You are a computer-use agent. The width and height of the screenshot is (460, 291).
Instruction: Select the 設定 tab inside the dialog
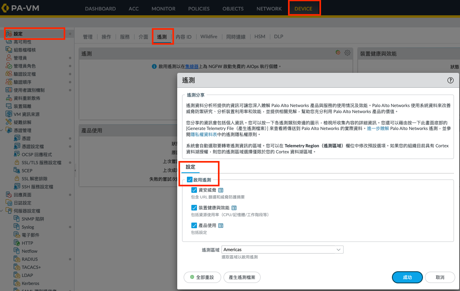tap(191, 167)
